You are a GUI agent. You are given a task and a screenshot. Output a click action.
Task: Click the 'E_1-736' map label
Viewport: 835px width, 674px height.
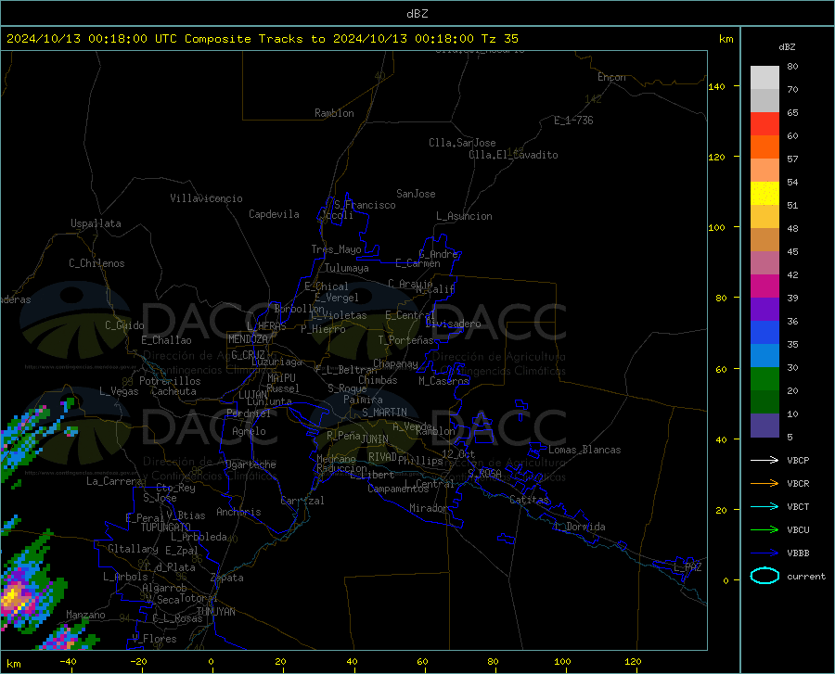click(x=573, y=121)
